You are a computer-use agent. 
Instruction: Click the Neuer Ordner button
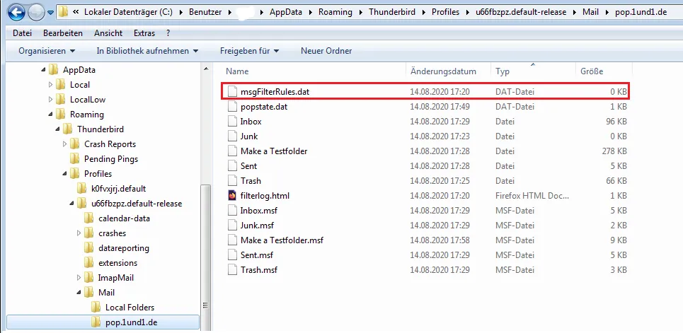coord(326,51)
